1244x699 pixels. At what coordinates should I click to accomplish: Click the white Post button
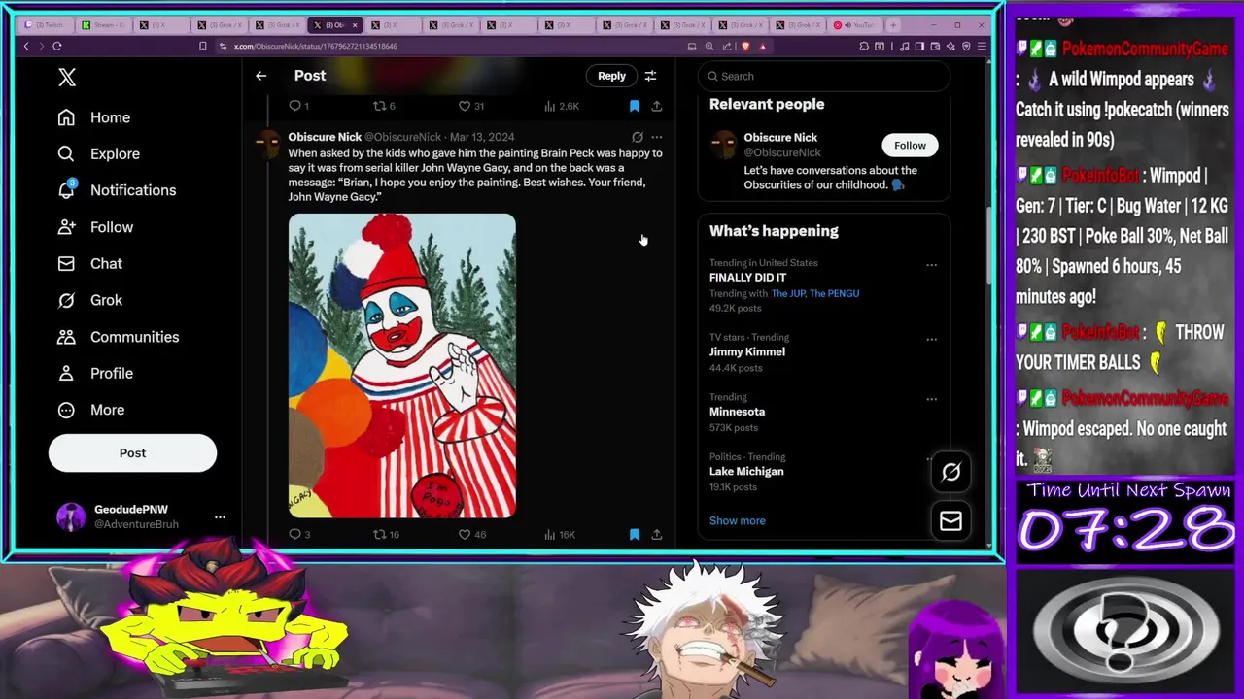132,453
